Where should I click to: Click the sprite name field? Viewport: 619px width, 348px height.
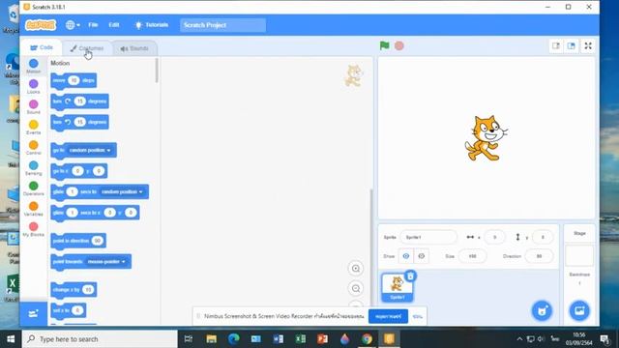(428, 237)
